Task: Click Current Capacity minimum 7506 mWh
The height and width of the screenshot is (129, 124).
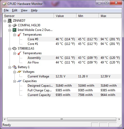Action: [85, 95]
